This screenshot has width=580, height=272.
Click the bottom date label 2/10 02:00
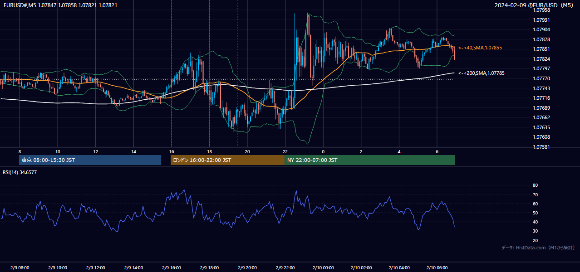(361, 267)
